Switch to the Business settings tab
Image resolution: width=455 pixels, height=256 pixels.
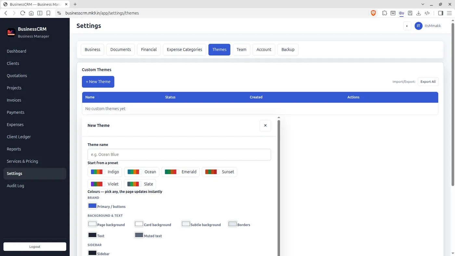[x=92, y=49]
